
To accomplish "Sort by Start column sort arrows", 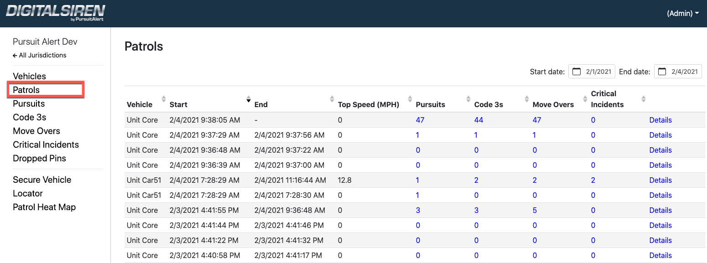I will [x=249, y=99].
